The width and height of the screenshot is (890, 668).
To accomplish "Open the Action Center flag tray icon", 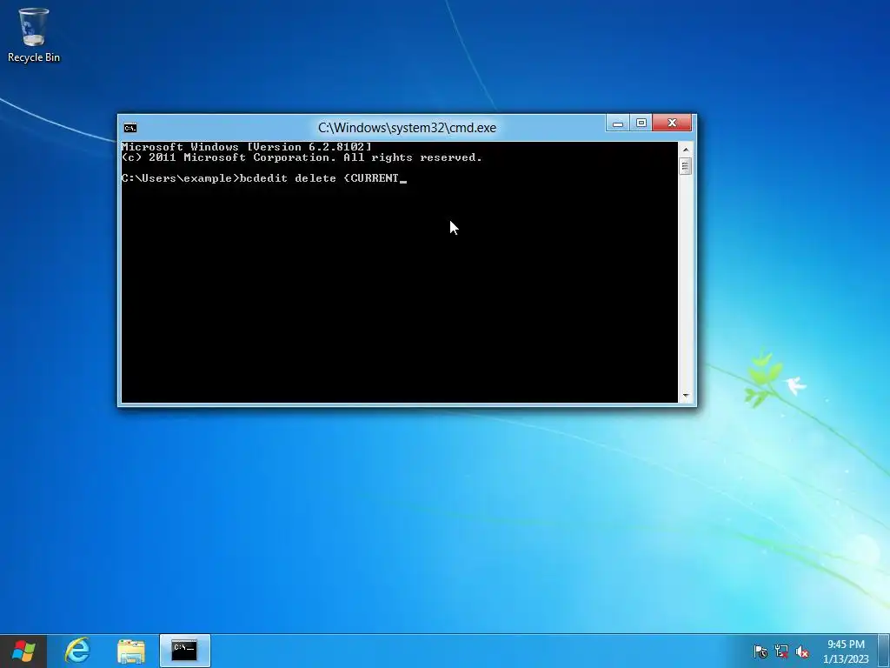I will 760,651.
